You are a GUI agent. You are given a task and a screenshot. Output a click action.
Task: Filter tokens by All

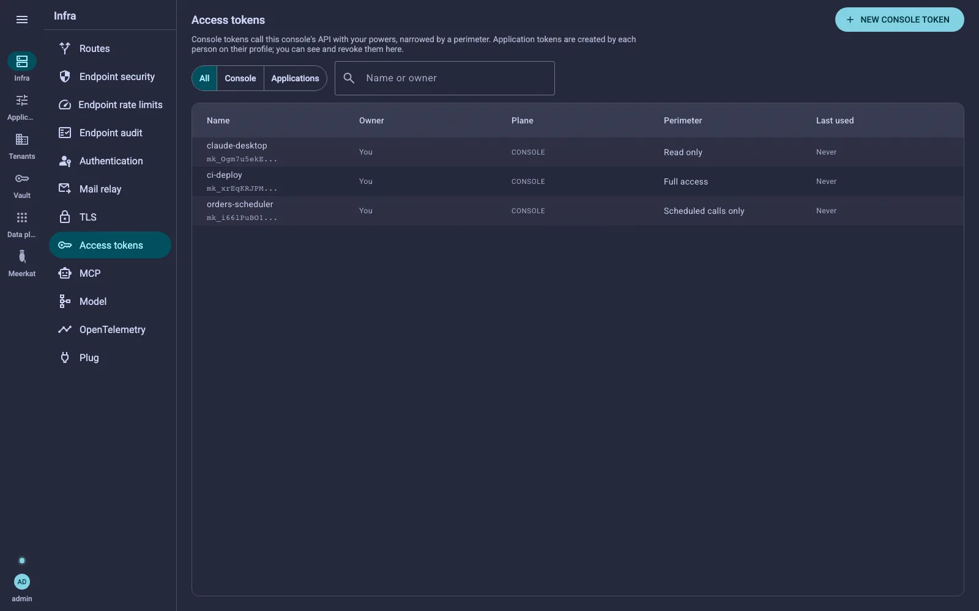(x=204, y=78)
